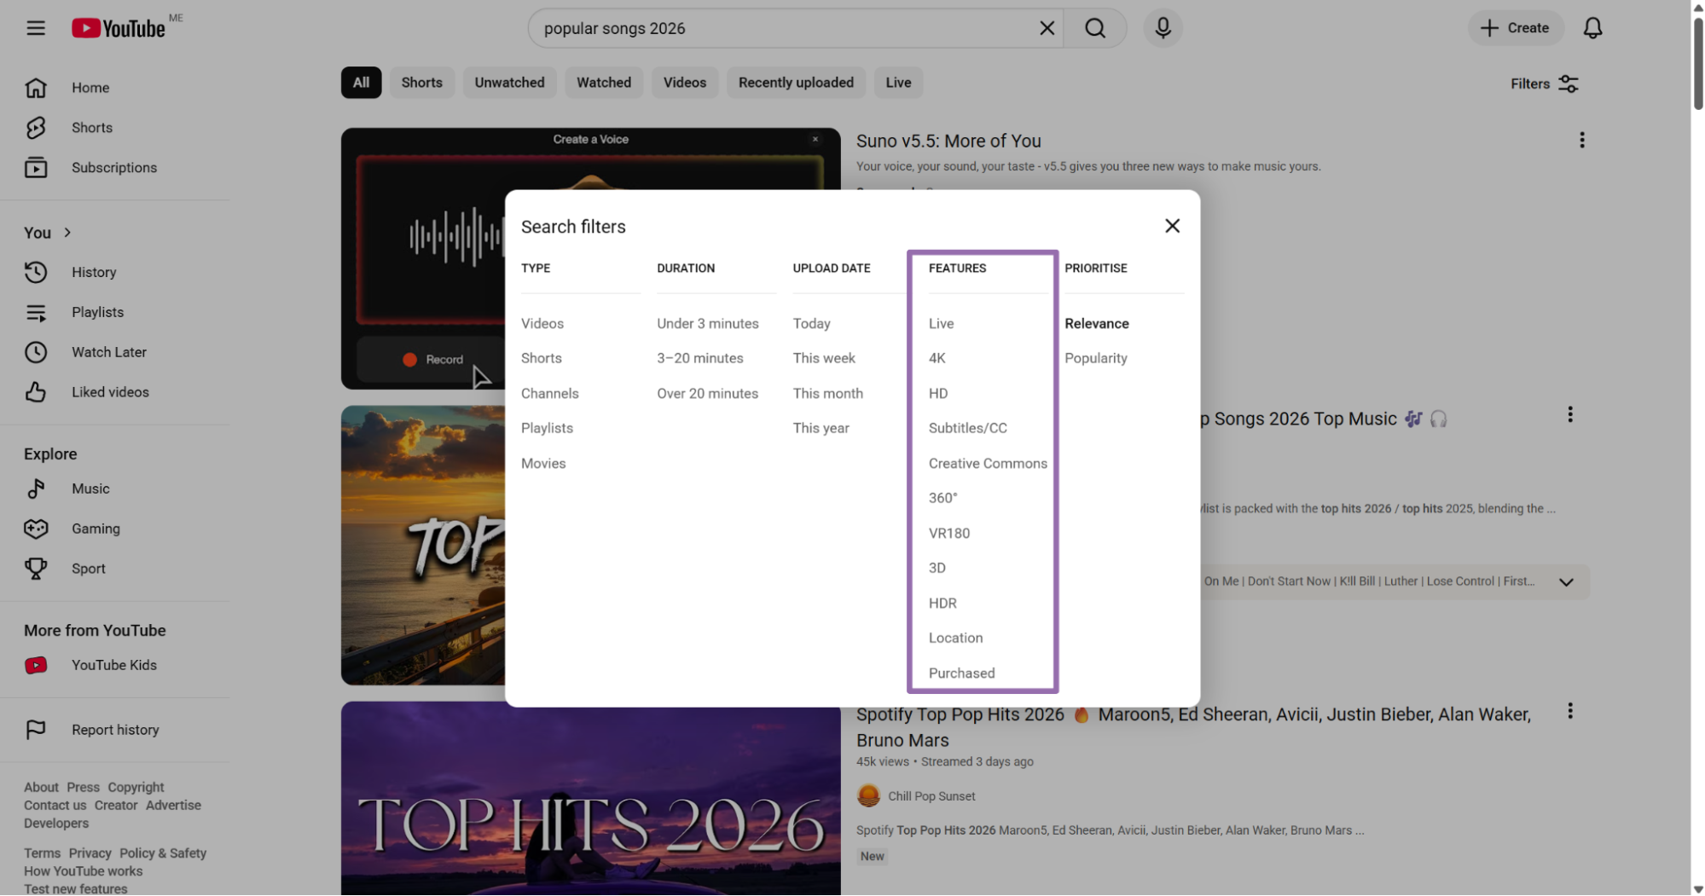1705x896 pixels.
Task: Open the hamburger guide menu
Action: click(x=36, y=28)
